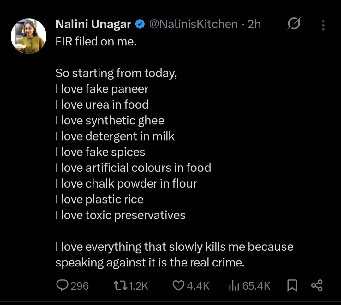Like the tweet with the heart icon
Image resolution: width=341 pixels, height=305 pixels.
(178, 285)
